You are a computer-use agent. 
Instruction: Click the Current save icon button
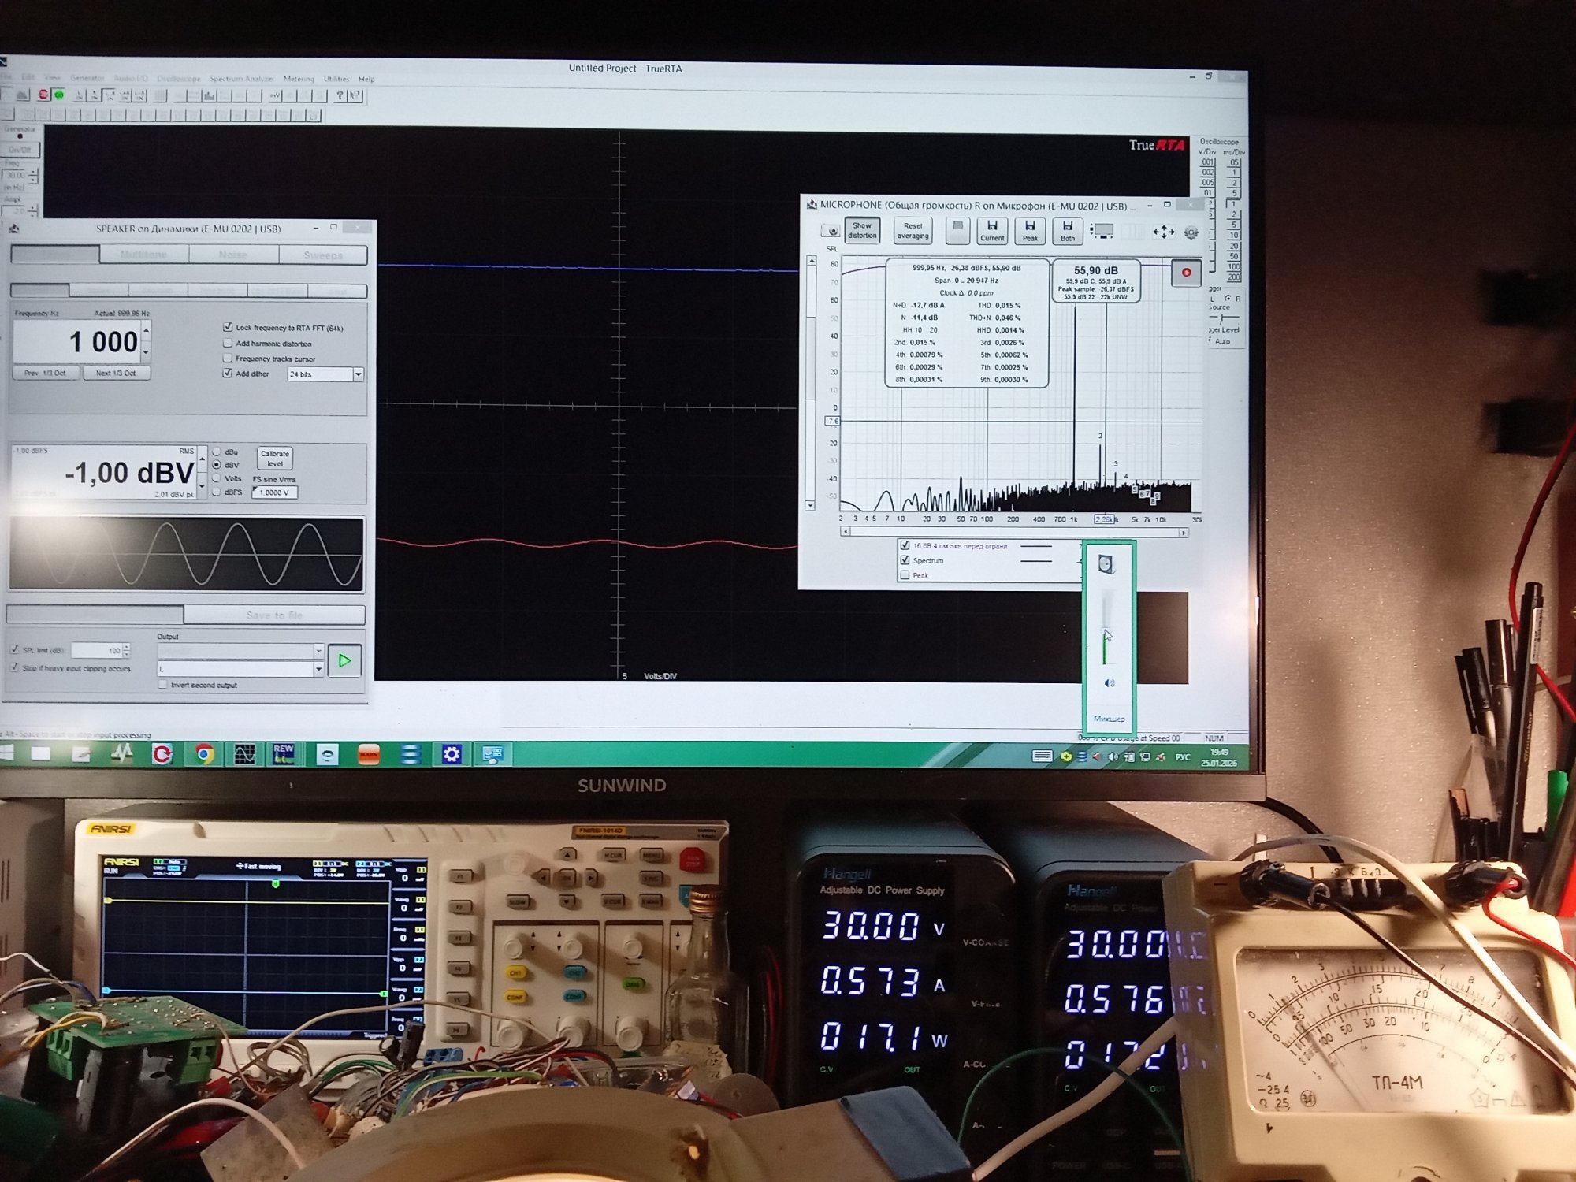tap(992, 230)
